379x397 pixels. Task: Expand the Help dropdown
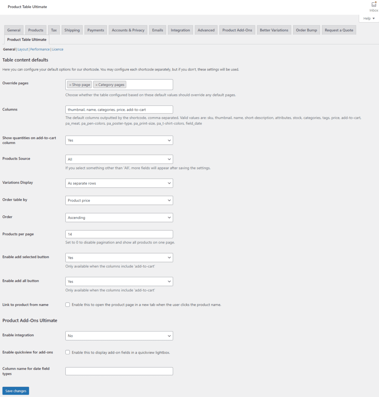369,19
